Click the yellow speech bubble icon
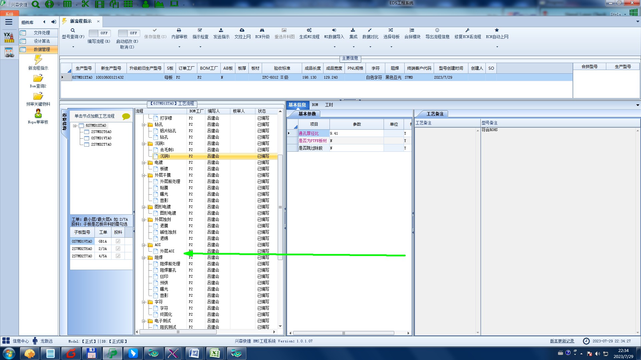 126,116
